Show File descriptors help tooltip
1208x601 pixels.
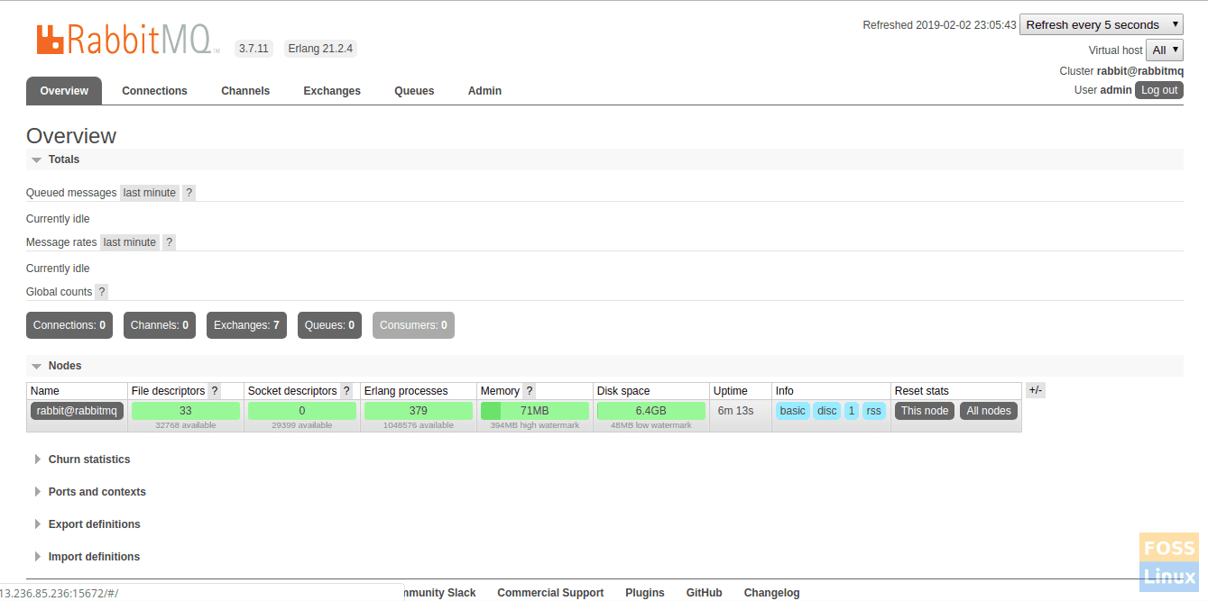214,391
